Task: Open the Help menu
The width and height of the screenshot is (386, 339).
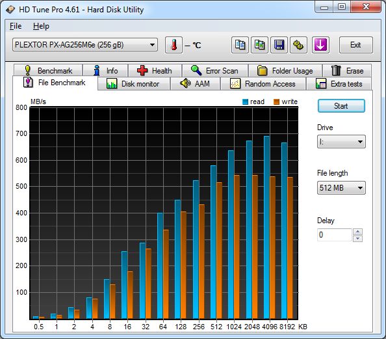Action: [x=41, y=26]
